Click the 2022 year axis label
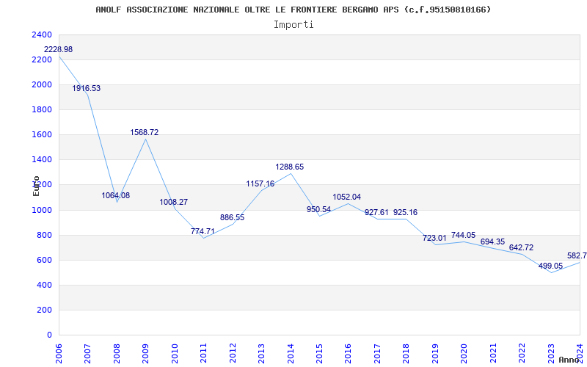587x367 pixels. [522, 354]
